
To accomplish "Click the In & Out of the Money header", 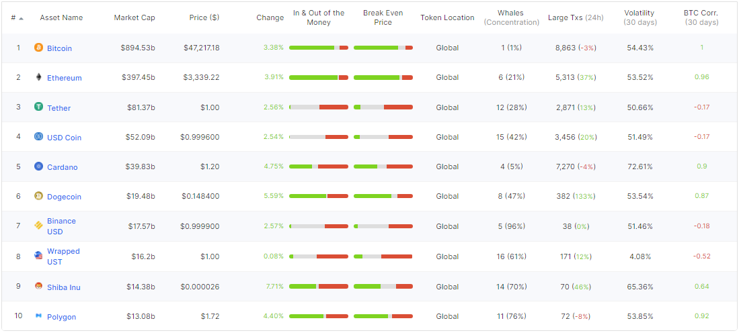I will point(319,17).
